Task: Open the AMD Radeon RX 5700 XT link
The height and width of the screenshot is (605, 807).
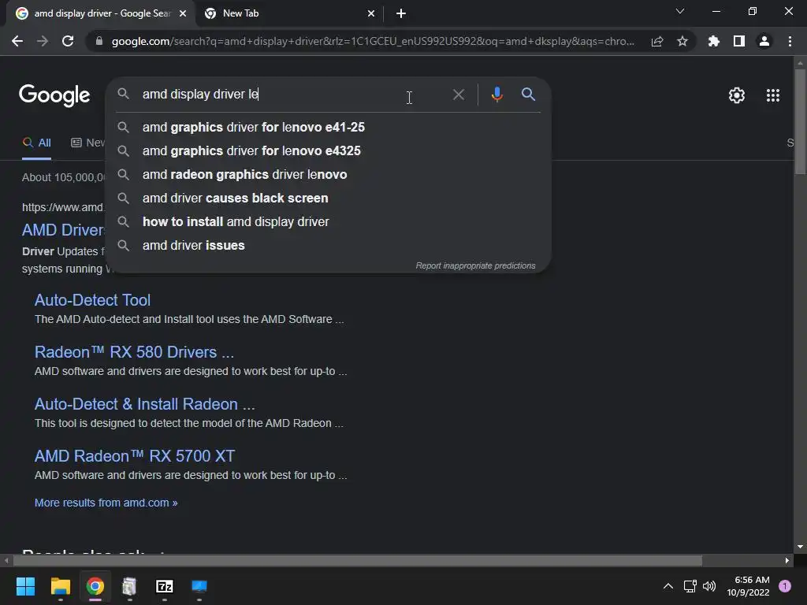Action: tap(135, 456)
